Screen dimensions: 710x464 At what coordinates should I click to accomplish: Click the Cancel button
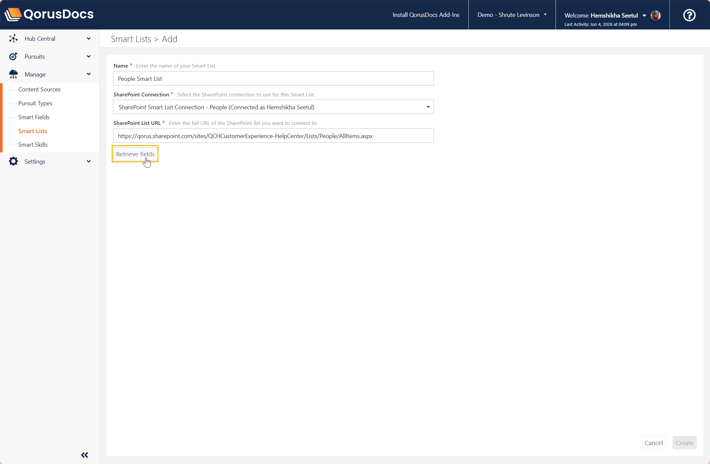coord(653,443)
